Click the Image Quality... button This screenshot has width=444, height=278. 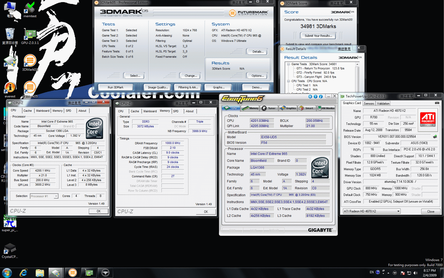coord(158,87)
